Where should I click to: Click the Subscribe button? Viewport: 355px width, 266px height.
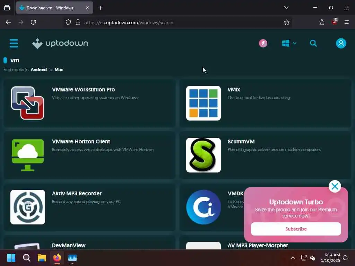coord(296,229)
